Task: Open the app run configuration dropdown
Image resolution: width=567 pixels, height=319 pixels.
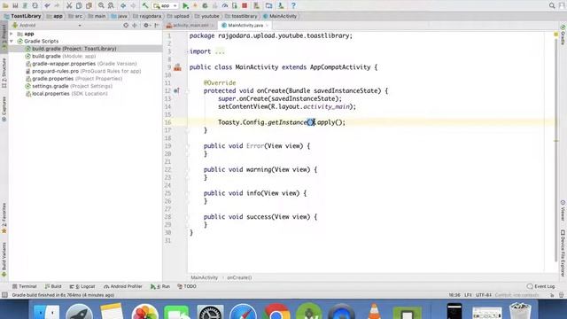Action: click(166, 6)
